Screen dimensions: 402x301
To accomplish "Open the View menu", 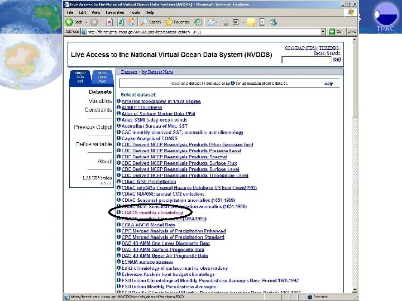I will 96,12.
